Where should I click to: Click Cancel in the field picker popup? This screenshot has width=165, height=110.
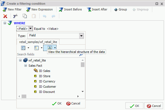coord(73,103)
